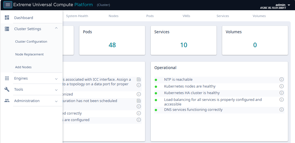Expand the Engines menu

coord(56,79)
